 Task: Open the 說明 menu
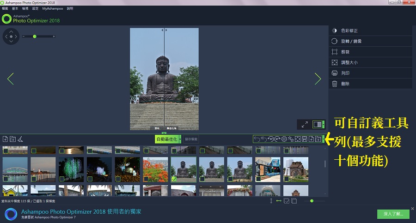coord(70,8)
